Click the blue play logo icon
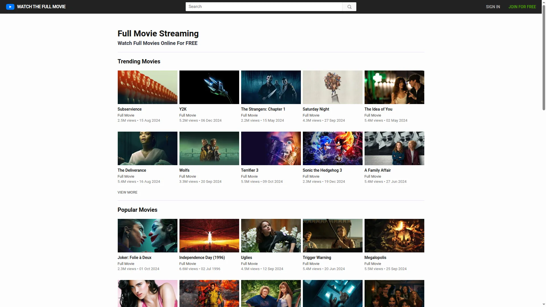The width and height of the screenshot is (546, 307). (10, 7)
